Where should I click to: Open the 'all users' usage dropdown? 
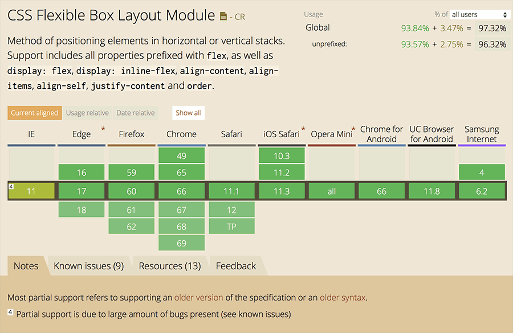tap(479, 14)
